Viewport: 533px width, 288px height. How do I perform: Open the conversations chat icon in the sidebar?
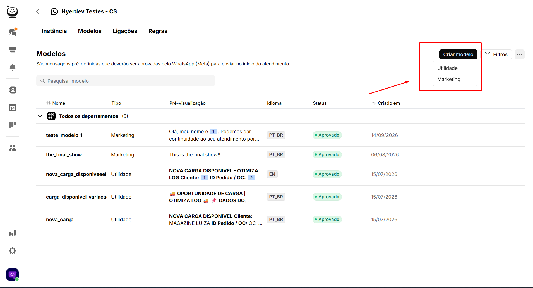click(13, 32)
